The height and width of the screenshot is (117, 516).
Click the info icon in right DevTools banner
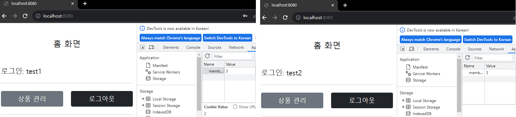(x=402, y=30)
